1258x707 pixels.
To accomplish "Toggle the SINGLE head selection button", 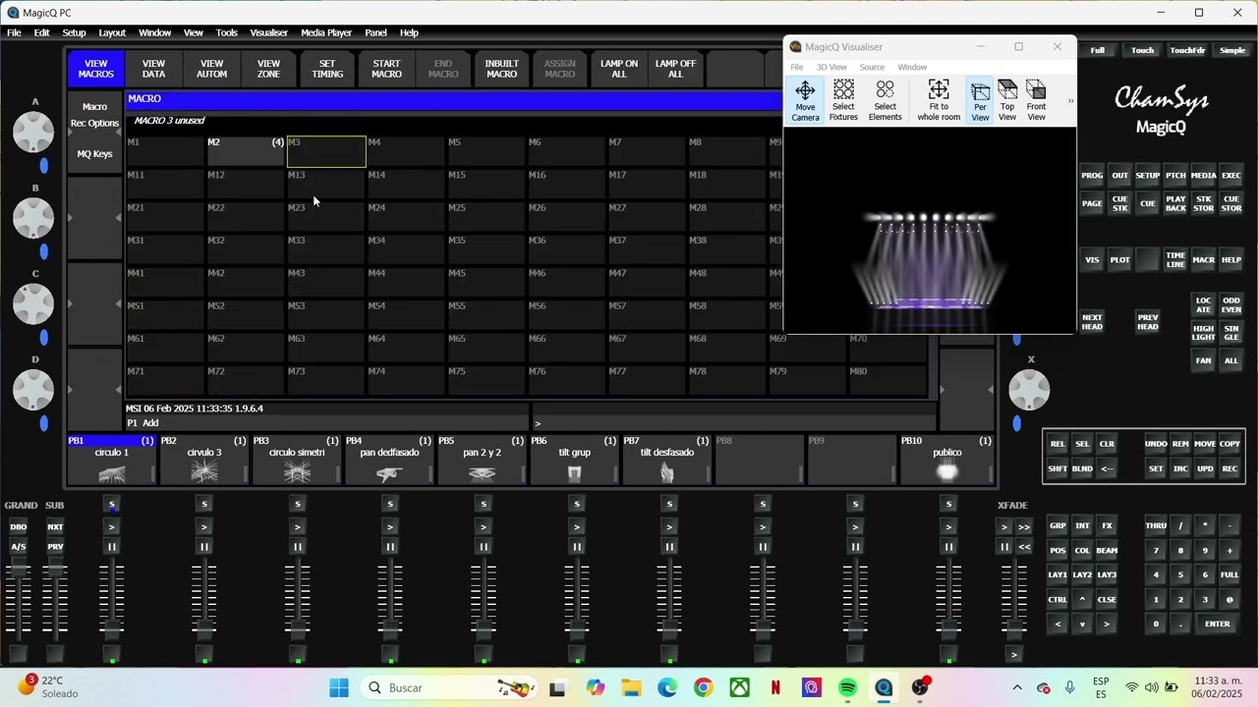I will pyautogui.click(x=1230, y=333).
